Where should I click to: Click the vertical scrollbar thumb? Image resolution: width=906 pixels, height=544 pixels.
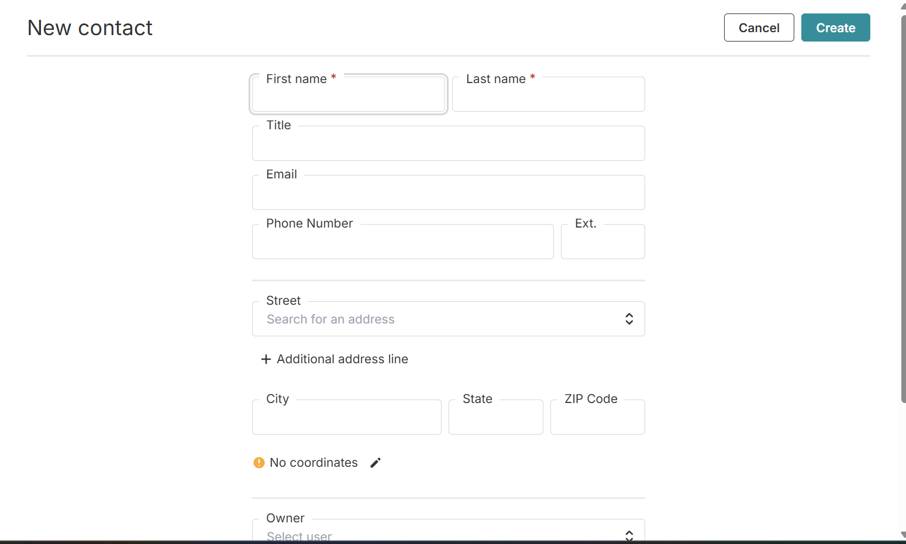(x=903, y=209)
